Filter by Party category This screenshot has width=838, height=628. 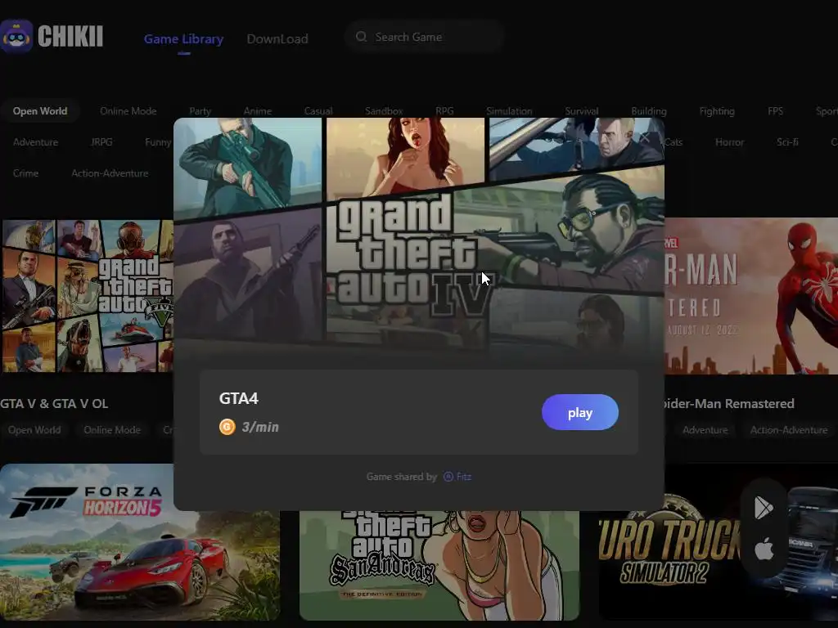point(200,111)
